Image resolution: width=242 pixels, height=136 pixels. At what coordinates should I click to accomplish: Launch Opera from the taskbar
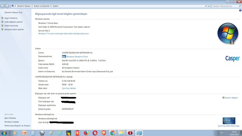point(95,133)
